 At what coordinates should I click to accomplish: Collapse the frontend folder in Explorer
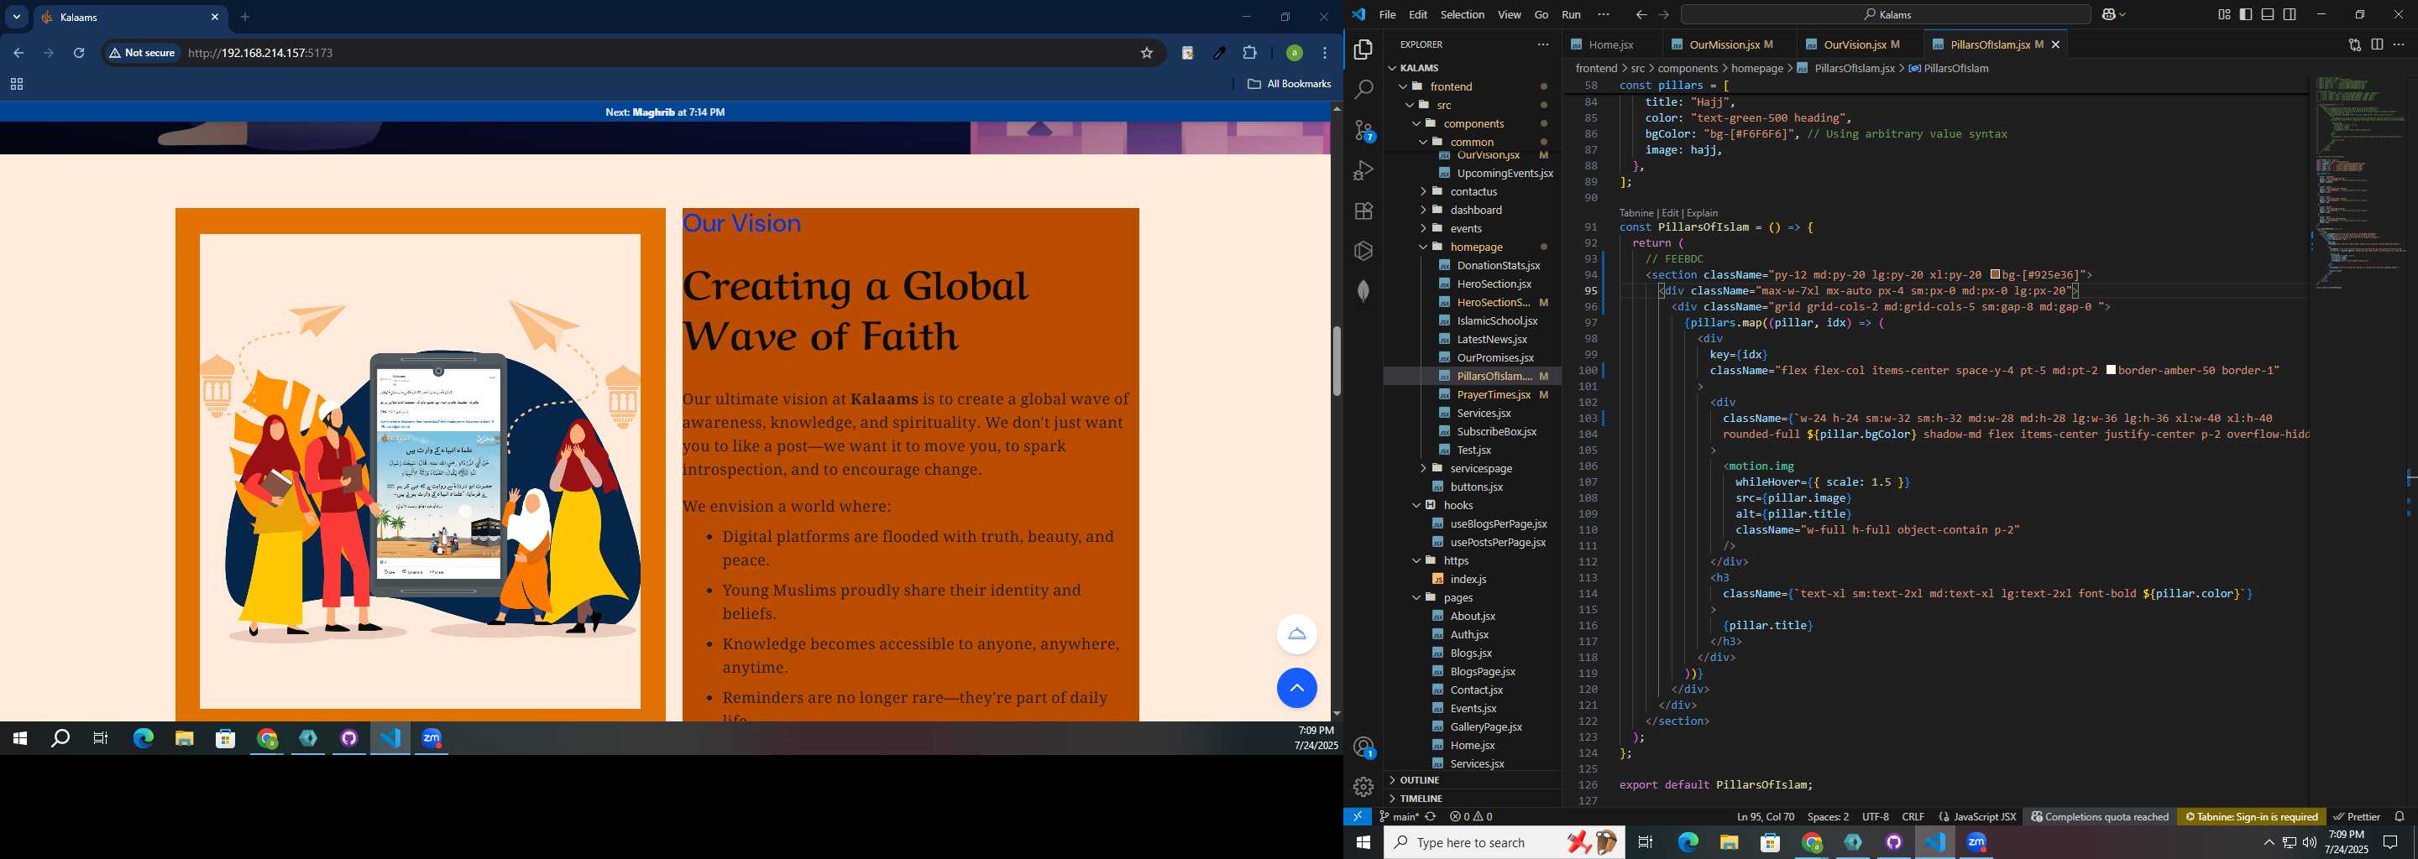coord(1451,86)
